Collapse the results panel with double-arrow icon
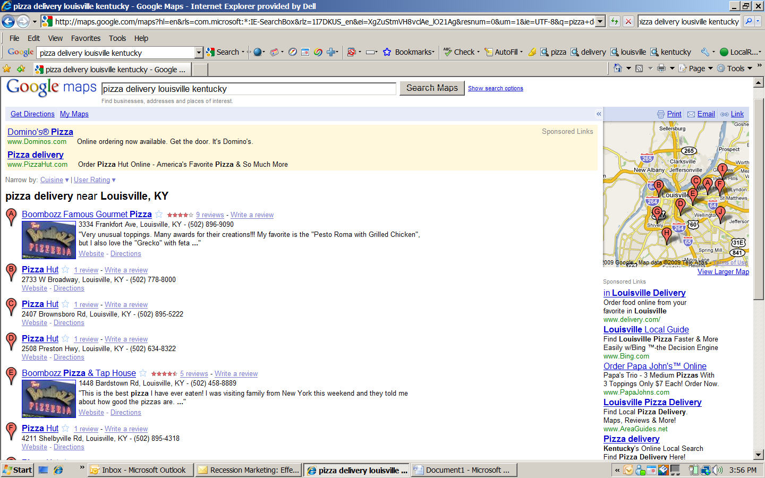 pos(599,114)
